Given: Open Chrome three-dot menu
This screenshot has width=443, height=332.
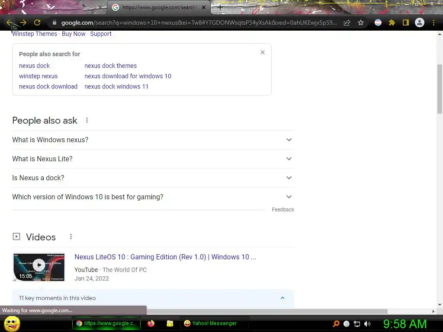Looking at the screenshot, I should coord(433,22).
